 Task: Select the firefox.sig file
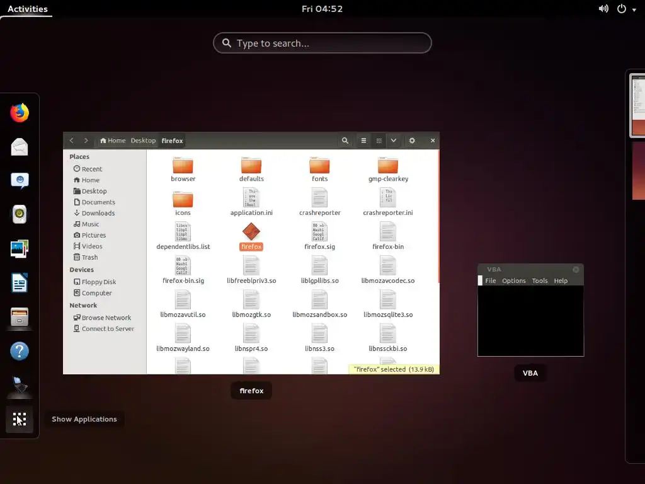pyautogui.click(x=319, y=236)
